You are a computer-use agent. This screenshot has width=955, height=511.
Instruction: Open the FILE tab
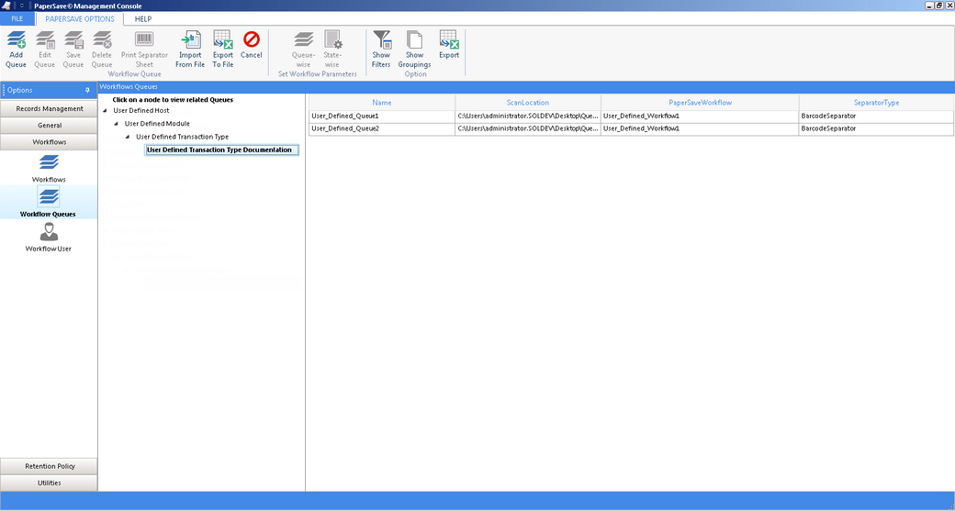pos(17,19)
